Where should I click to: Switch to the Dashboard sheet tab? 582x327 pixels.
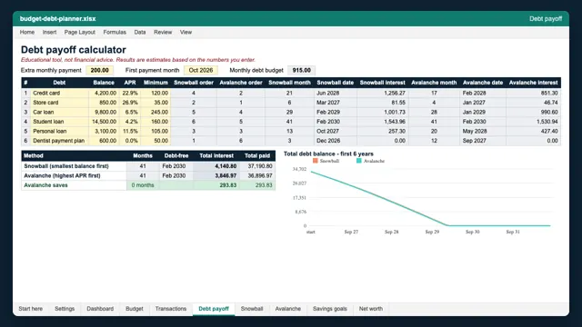pos(100,309)
